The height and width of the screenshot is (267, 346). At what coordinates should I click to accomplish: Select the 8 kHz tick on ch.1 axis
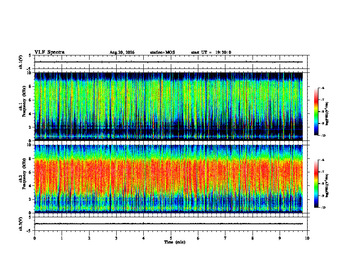(x=31, y=86)
